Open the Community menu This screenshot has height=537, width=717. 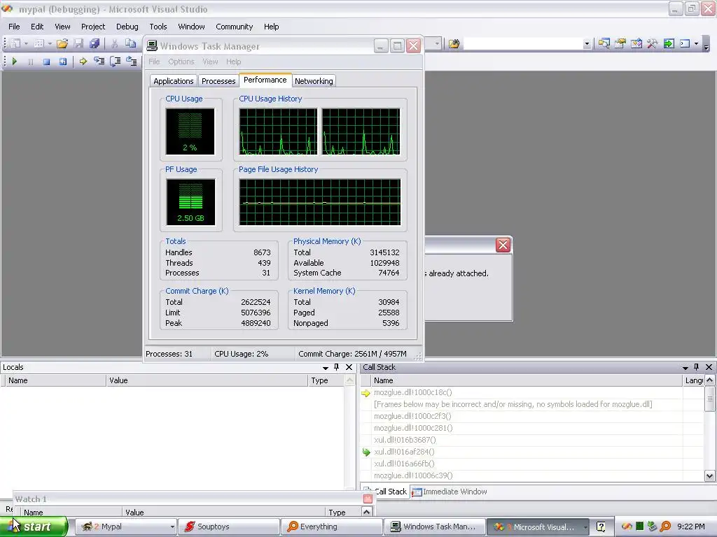tap(234, 27)
